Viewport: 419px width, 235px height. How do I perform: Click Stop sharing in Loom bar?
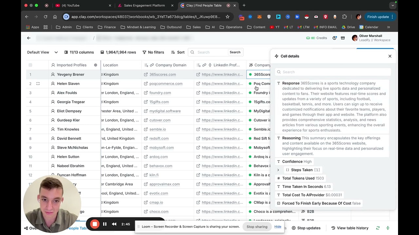[257, 227]
